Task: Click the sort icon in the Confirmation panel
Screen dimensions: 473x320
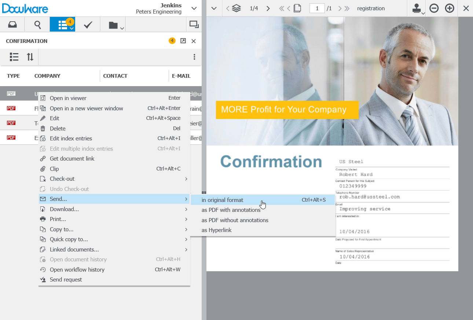Action: tap(30, 57)
